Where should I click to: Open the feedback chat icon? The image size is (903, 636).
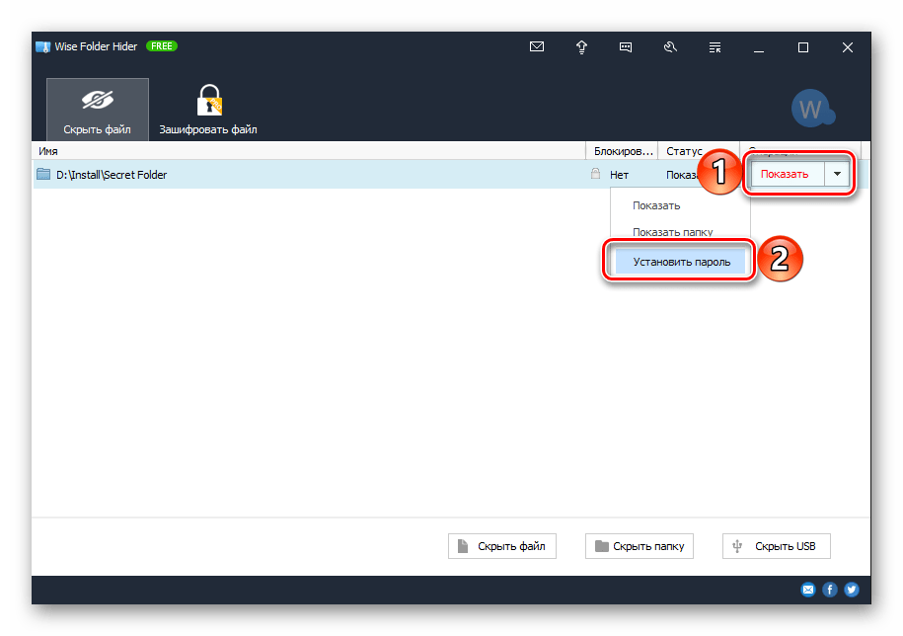click(x=626, y=47)
